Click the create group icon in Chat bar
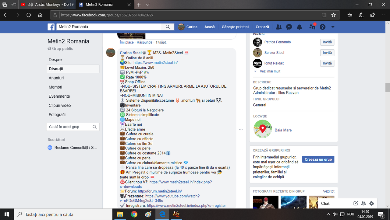 coord(363,203)
